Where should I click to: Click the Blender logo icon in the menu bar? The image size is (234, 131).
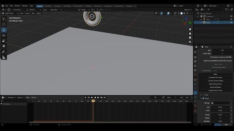[x=3, y=6]
